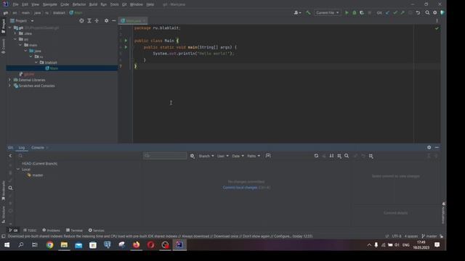Push commits with the green arrow icon

pyautogui.click(x=403, y=13)
